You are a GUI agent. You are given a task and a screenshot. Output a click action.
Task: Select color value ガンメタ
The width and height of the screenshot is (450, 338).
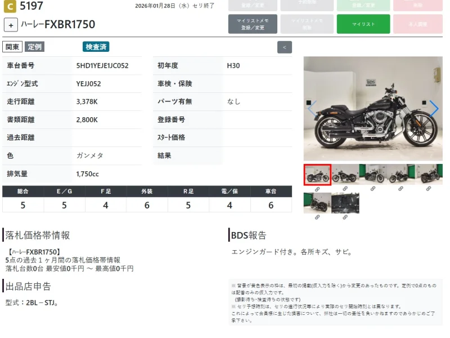point(90,156)
